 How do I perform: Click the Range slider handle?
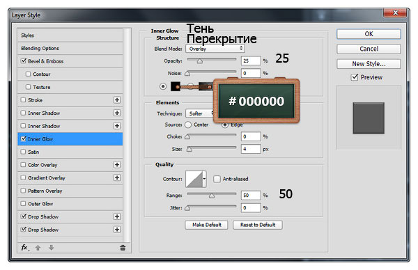[x=212, y=196]
